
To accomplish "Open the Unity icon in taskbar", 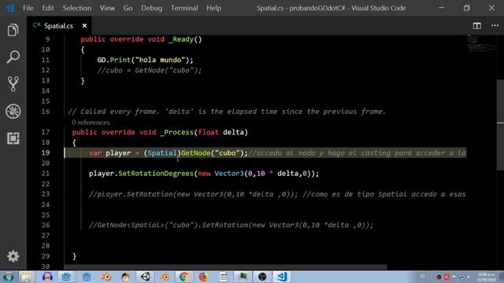I will click(145, 277).
